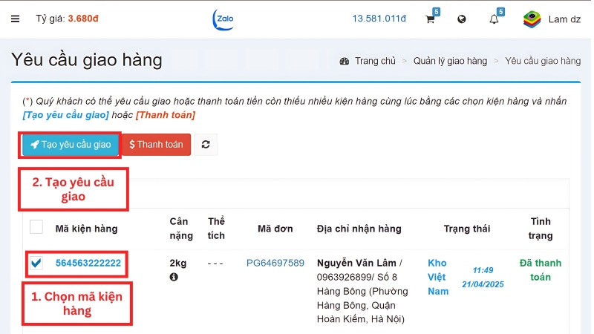This screenshot has width=594, height=334.
Task: Click the Đã thanh toán status
Action: 541,270
